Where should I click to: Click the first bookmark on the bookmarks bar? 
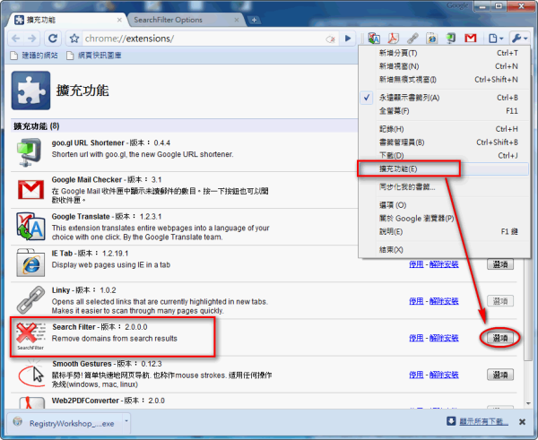(34, 56)
